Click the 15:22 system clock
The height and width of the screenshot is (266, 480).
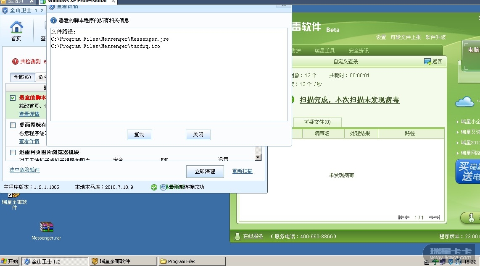[470, 262]
